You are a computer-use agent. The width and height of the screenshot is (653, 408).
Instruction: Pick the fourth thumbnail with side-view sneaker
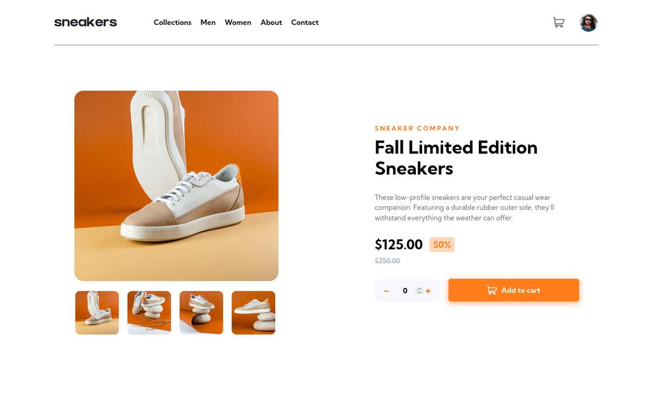(253, 312)
